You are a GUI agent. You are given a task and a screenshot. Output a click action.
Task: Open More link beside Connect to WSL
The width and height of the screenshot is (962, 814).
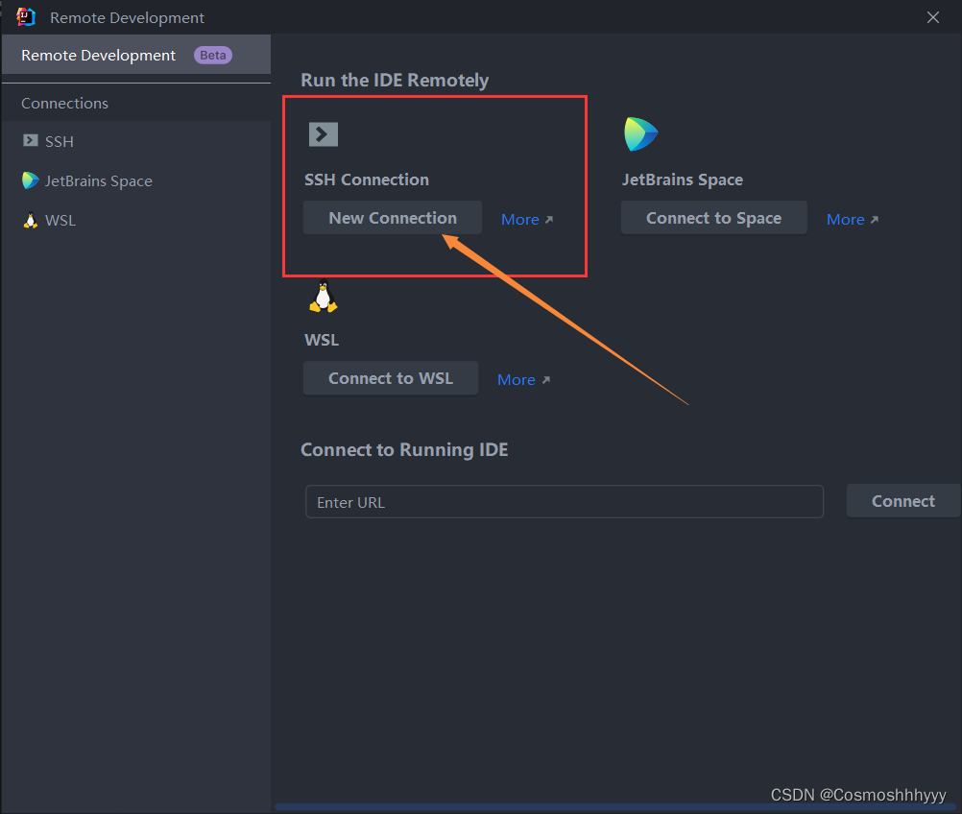pos(523,380)
